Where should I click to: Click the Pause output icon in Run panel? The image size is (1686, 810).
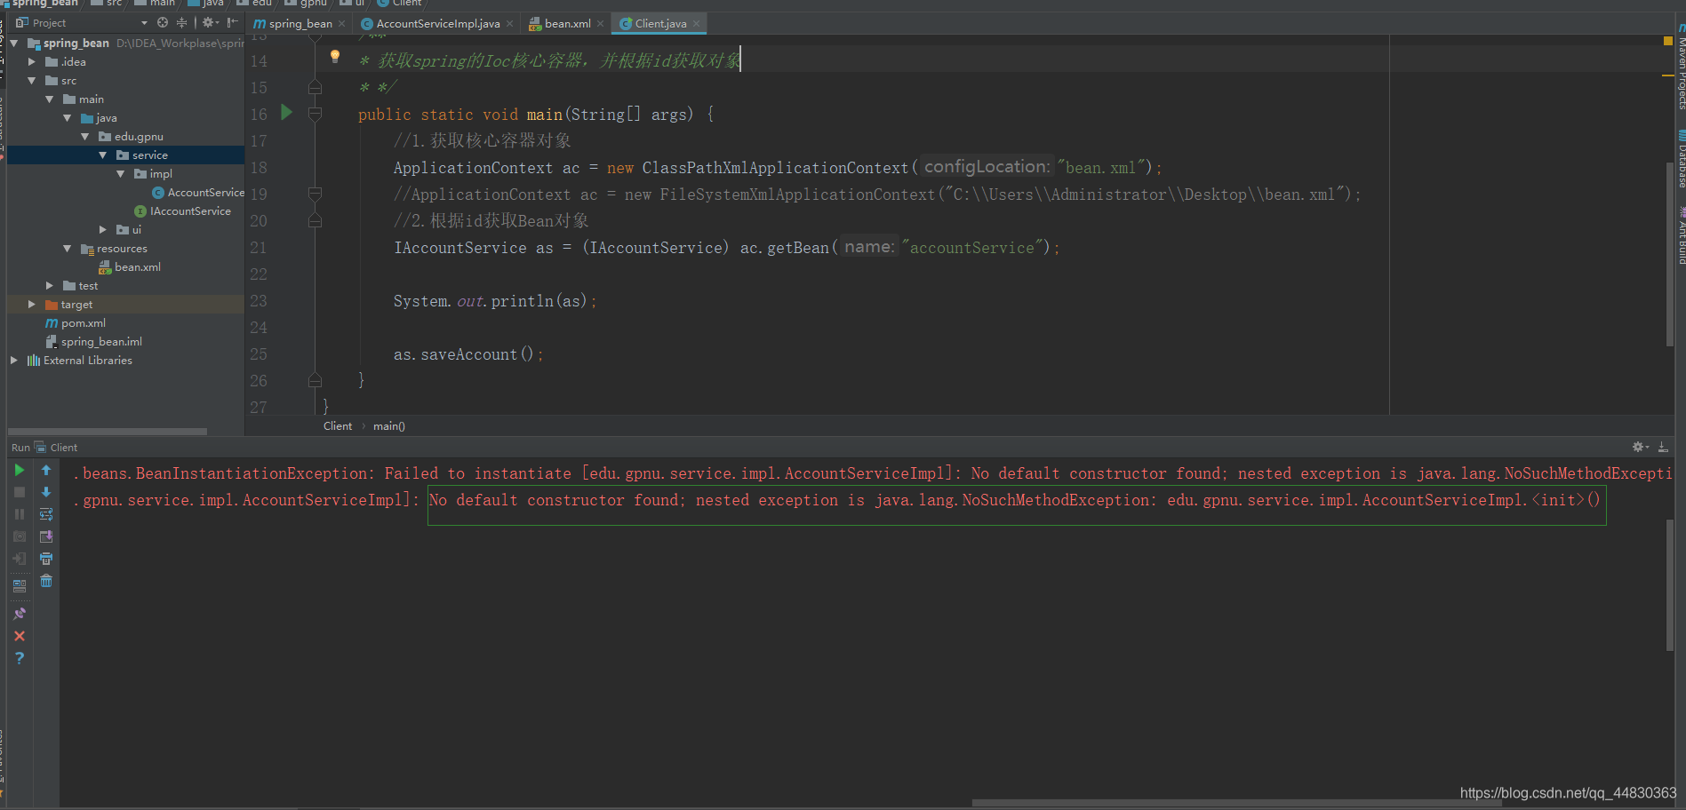pyautogui.click(x=20, y=514)
